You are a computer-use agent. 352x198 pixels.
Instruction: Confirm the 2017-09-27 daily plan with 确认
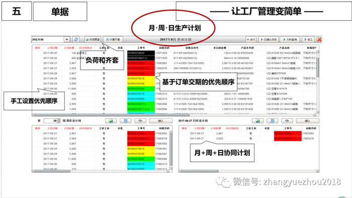(x=307, y=121)
